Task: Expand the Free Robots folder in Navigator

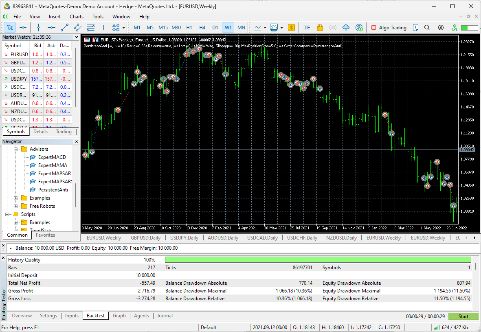Action: (x=16, y=206)
